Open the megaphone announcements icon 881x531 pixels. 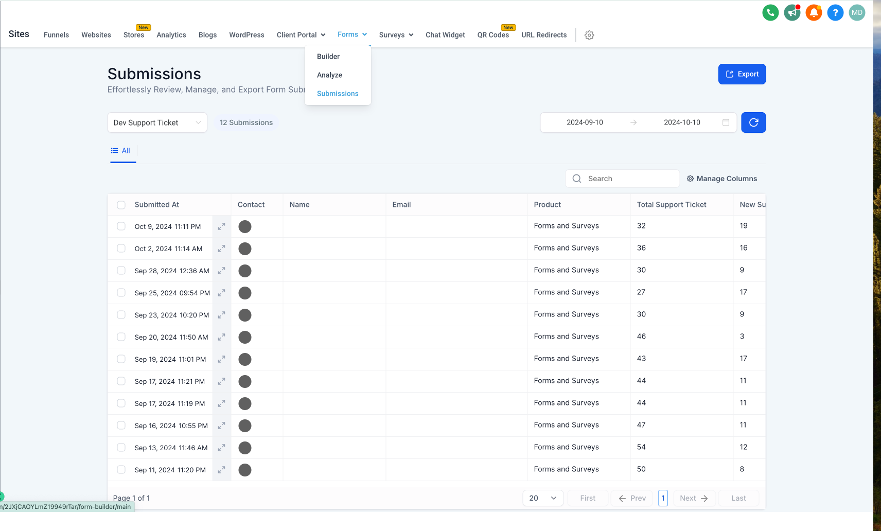[x=792, y=12]
